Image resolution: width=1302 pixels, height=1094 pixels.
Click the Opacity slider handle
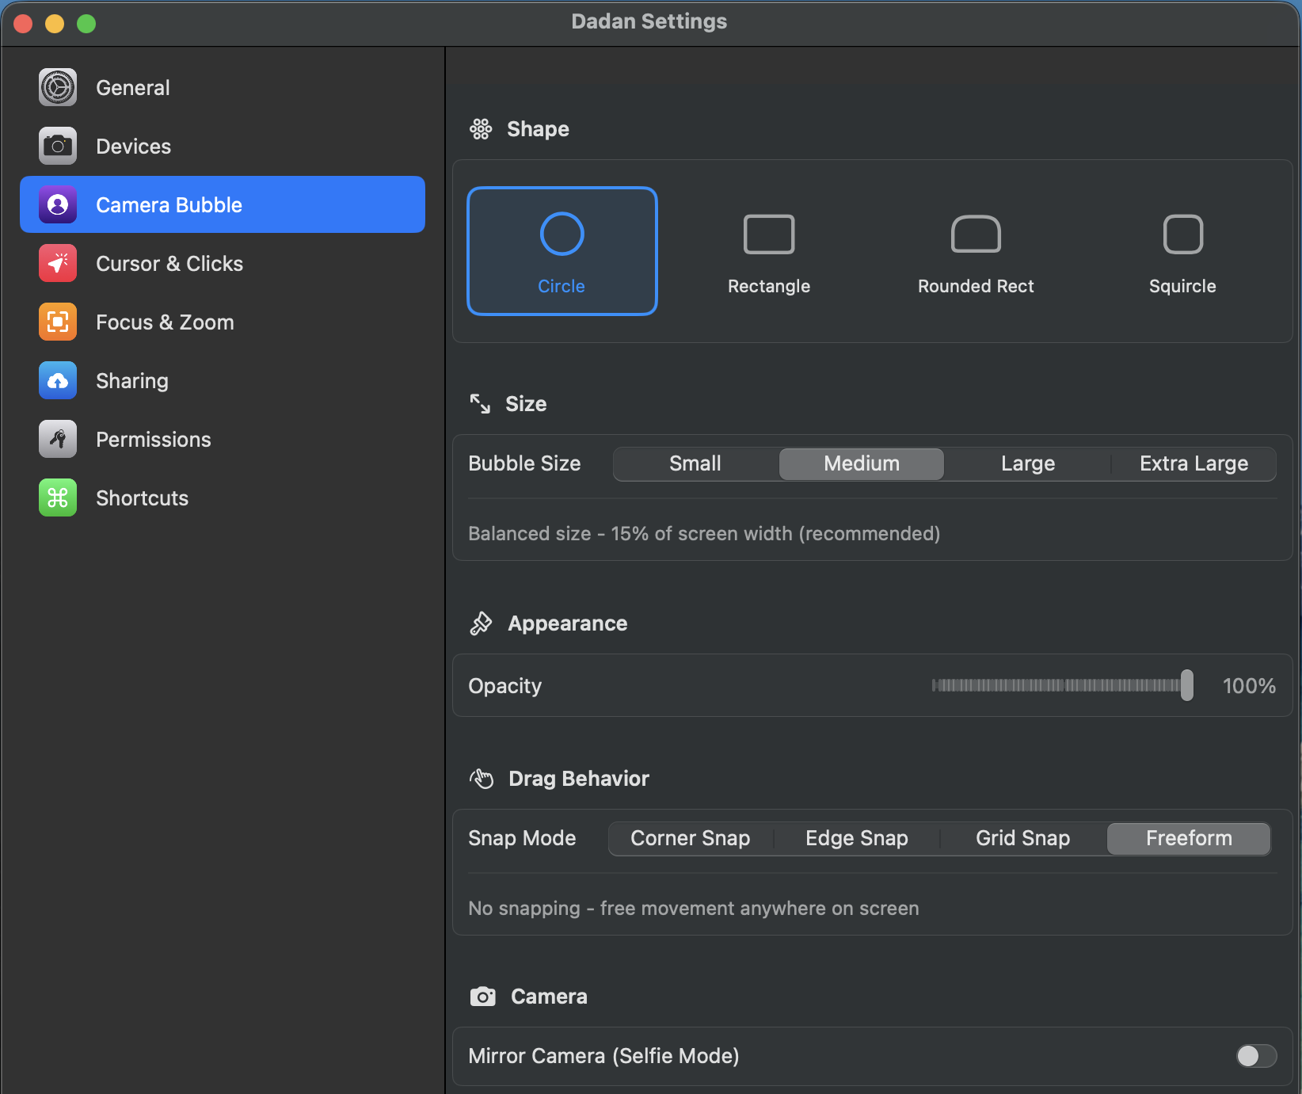pyautogui.click(x=1186, y=685)
